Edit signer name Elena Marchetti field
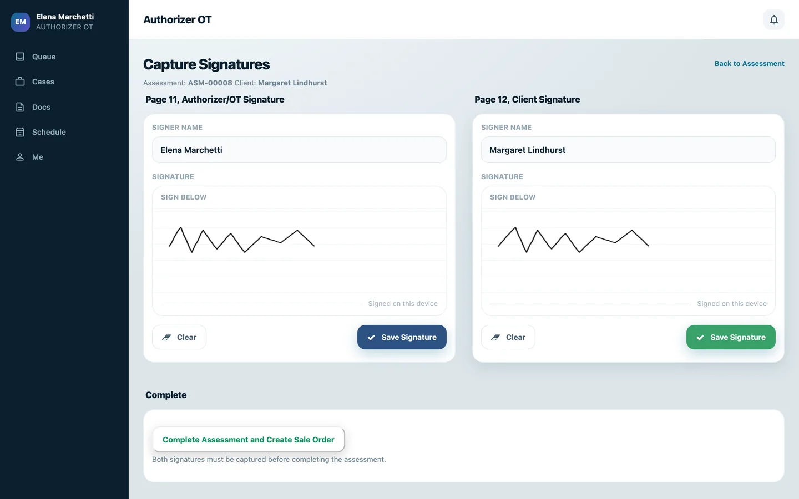Image resolution: width=799 pixels, height=499 pixels. pos(299,150)
